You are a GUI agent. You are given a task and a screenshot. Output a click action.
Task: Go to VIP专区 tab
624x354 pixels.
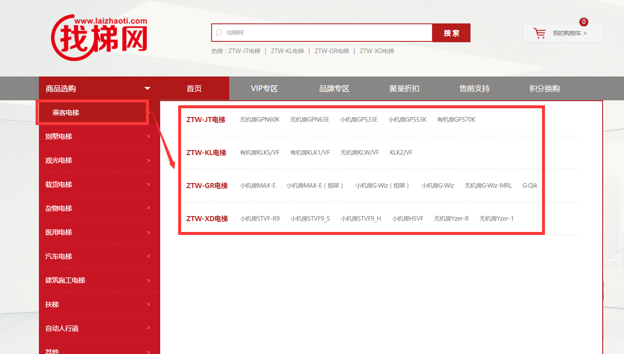pos(264,88)
